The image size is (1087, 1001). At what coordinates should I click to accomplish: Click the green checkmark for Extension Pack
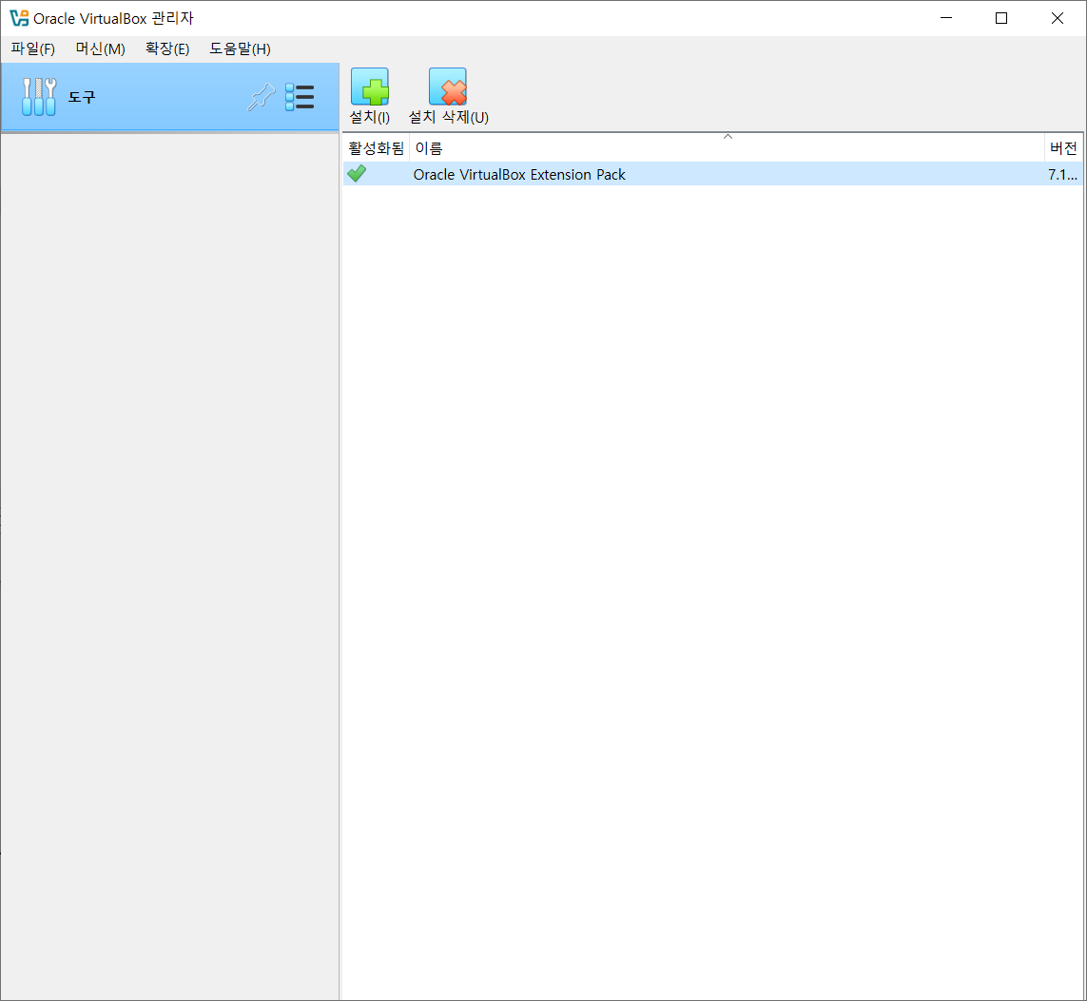(x=357, y=173)
